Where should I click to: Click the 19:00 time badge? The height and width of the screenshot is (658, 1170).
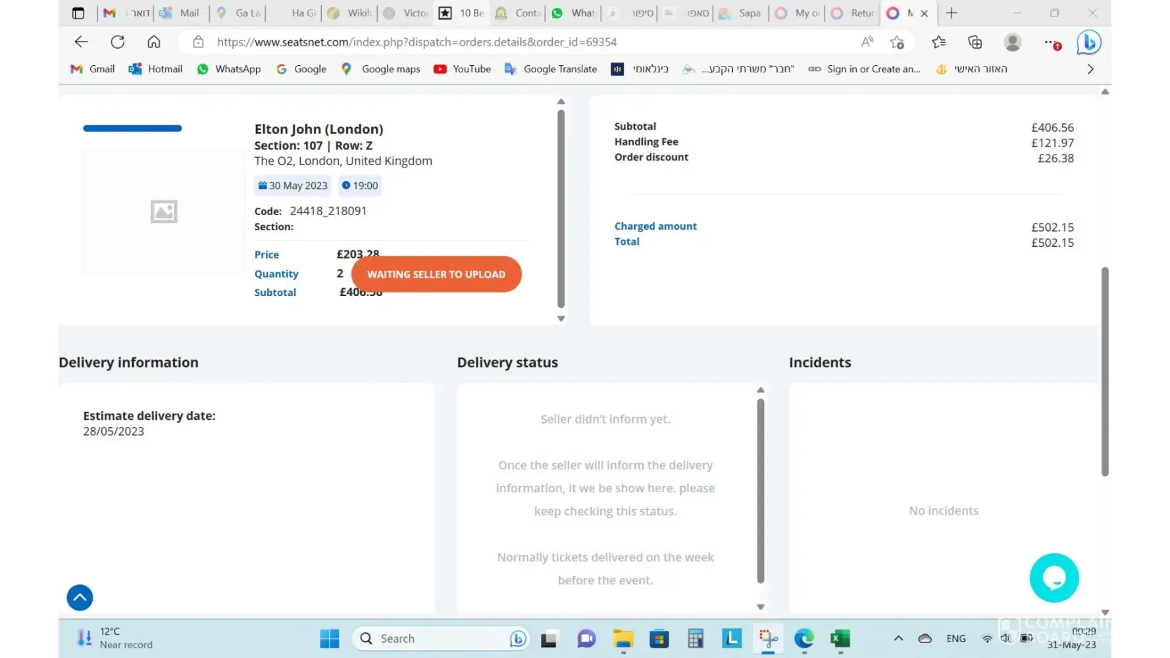point(360,186)
